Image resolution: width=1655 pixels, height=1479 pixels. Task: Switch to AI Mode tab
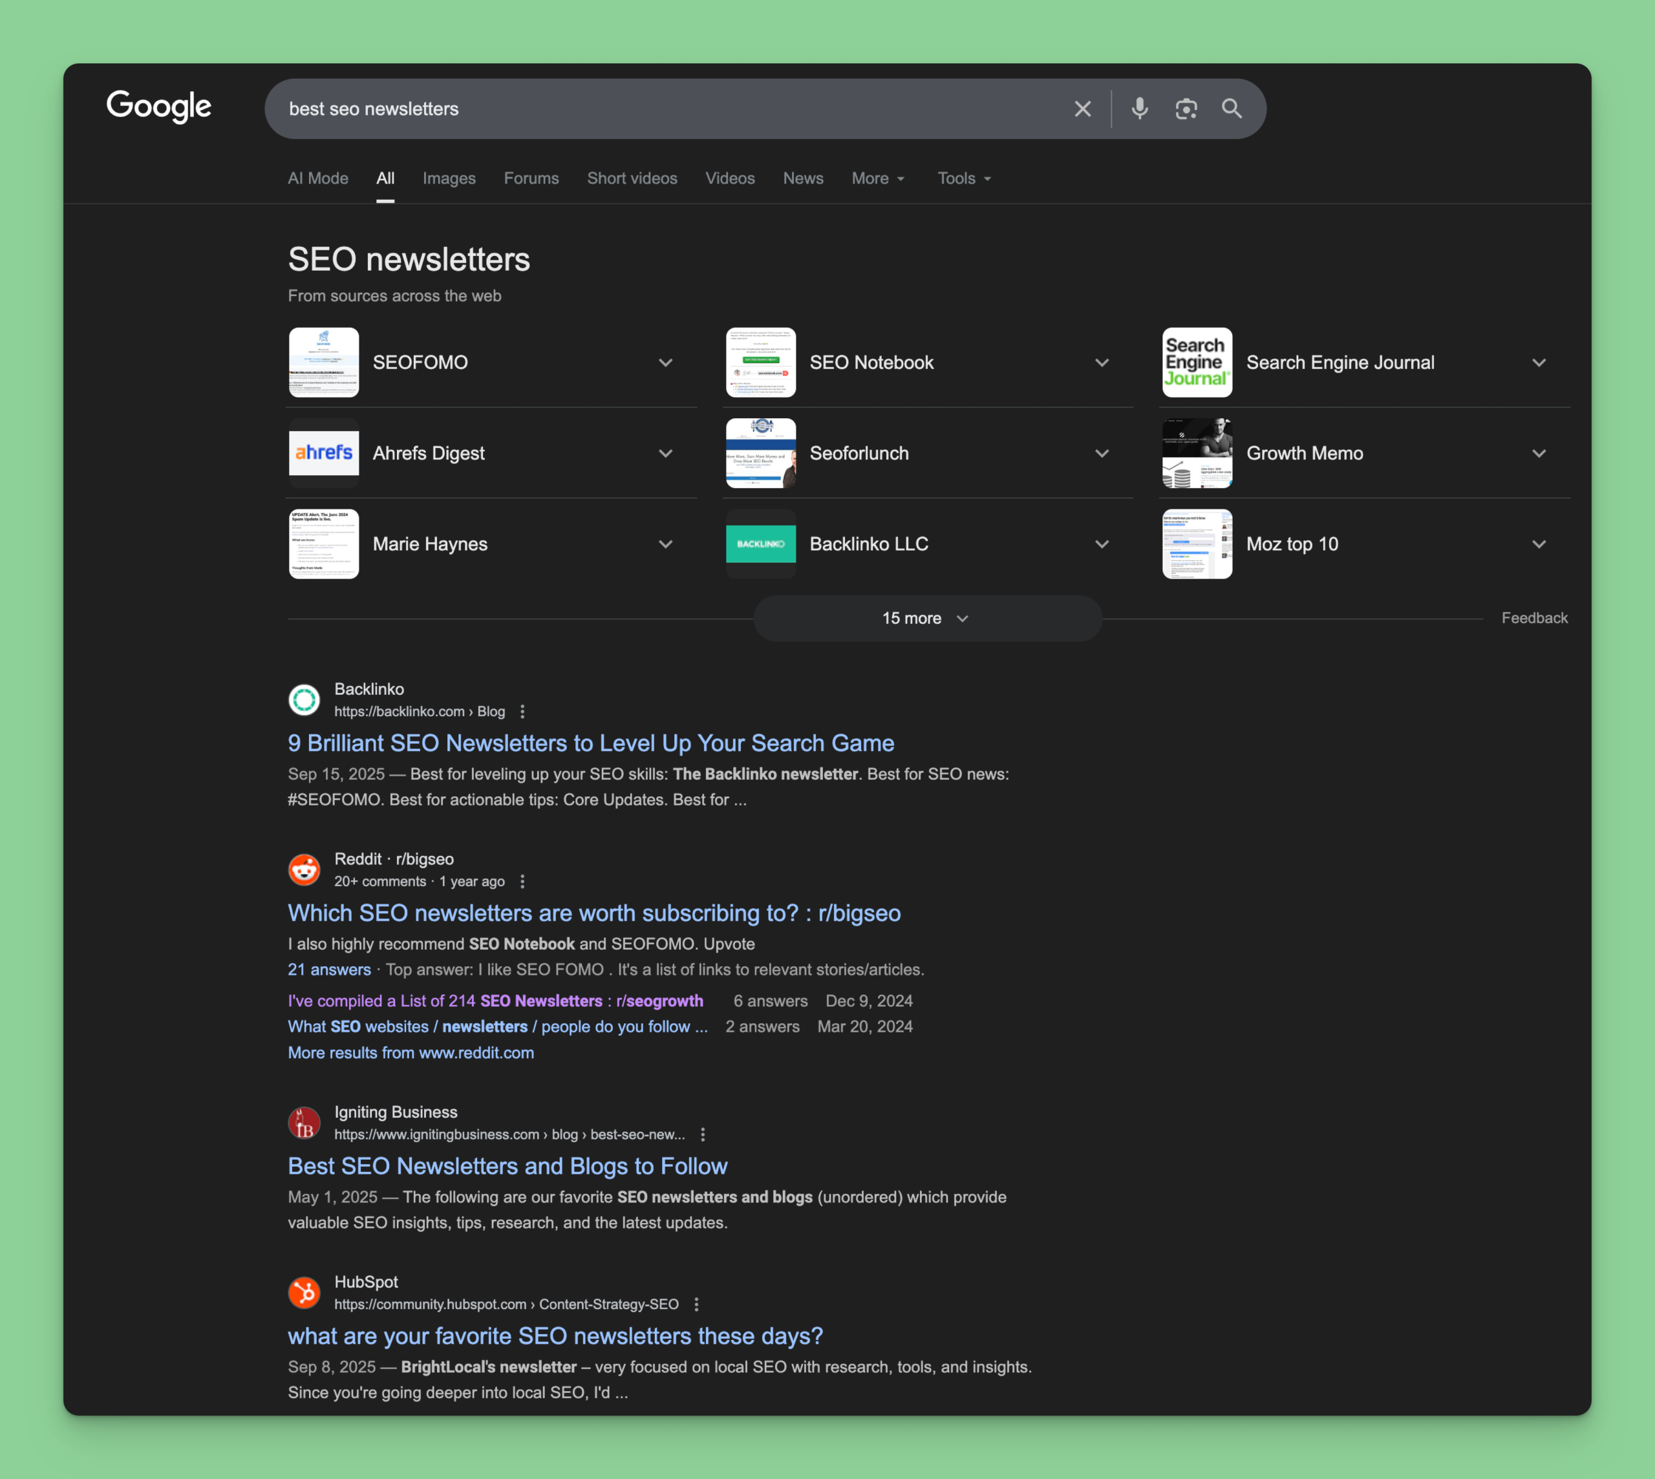point(318,178)
